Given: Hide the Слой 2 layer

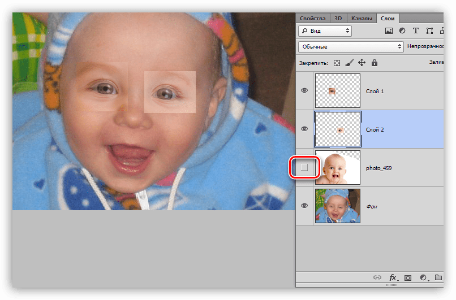Looking at the screenshot, I should pos(304,129).
